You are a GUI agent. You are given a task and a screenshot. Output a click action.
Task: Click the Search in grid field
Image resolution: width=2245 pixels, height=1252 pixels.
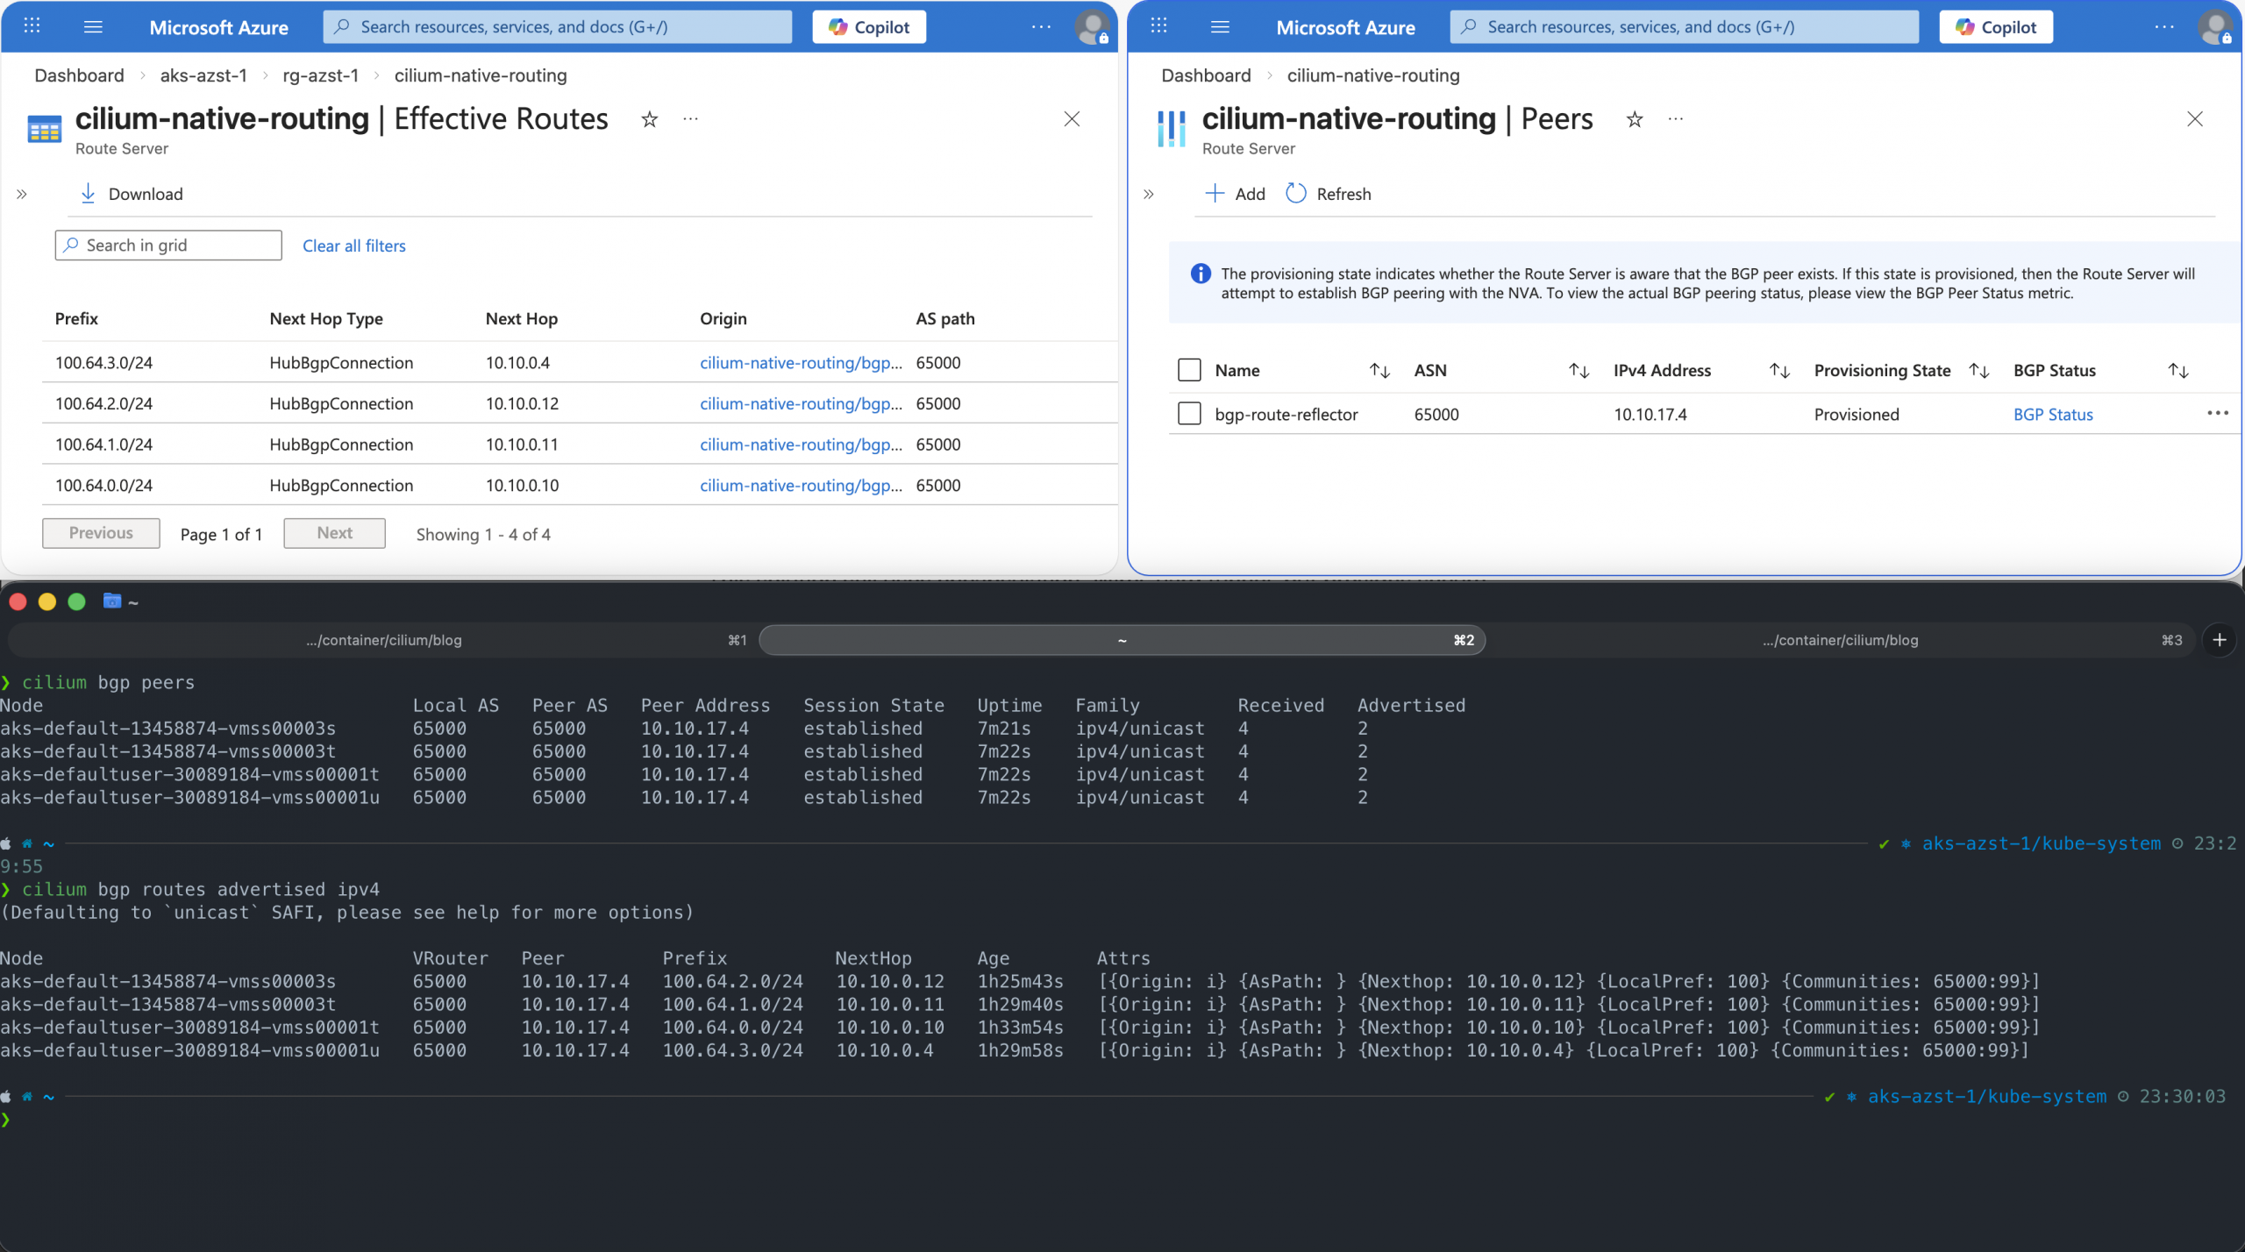pyautogui.click(x=168, y=245)
